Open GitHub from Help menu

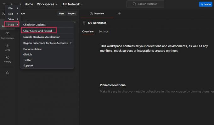[x=47, y=54]
